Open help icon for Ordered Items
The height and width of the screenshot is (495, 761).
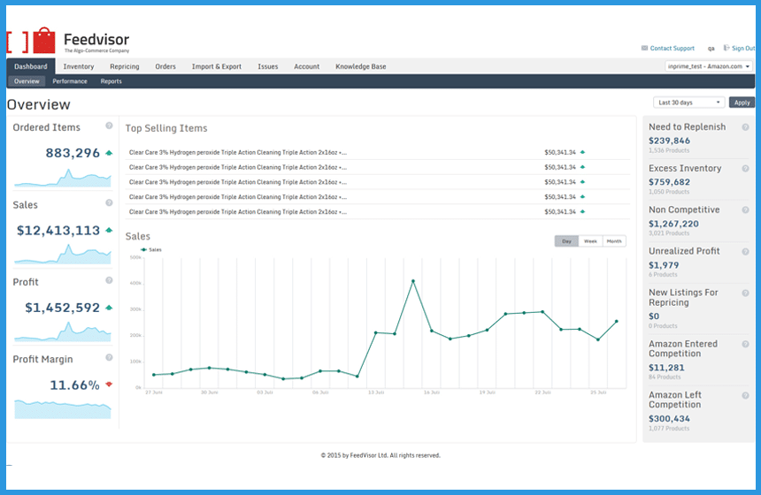(x=109, y=126)
